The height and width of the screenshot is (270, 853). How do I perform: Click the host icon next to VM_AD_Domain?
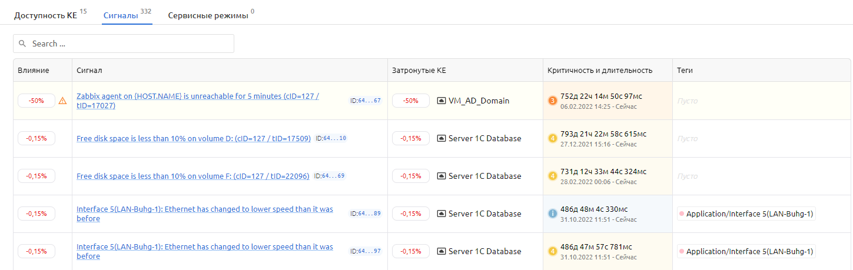click(442, 101)
